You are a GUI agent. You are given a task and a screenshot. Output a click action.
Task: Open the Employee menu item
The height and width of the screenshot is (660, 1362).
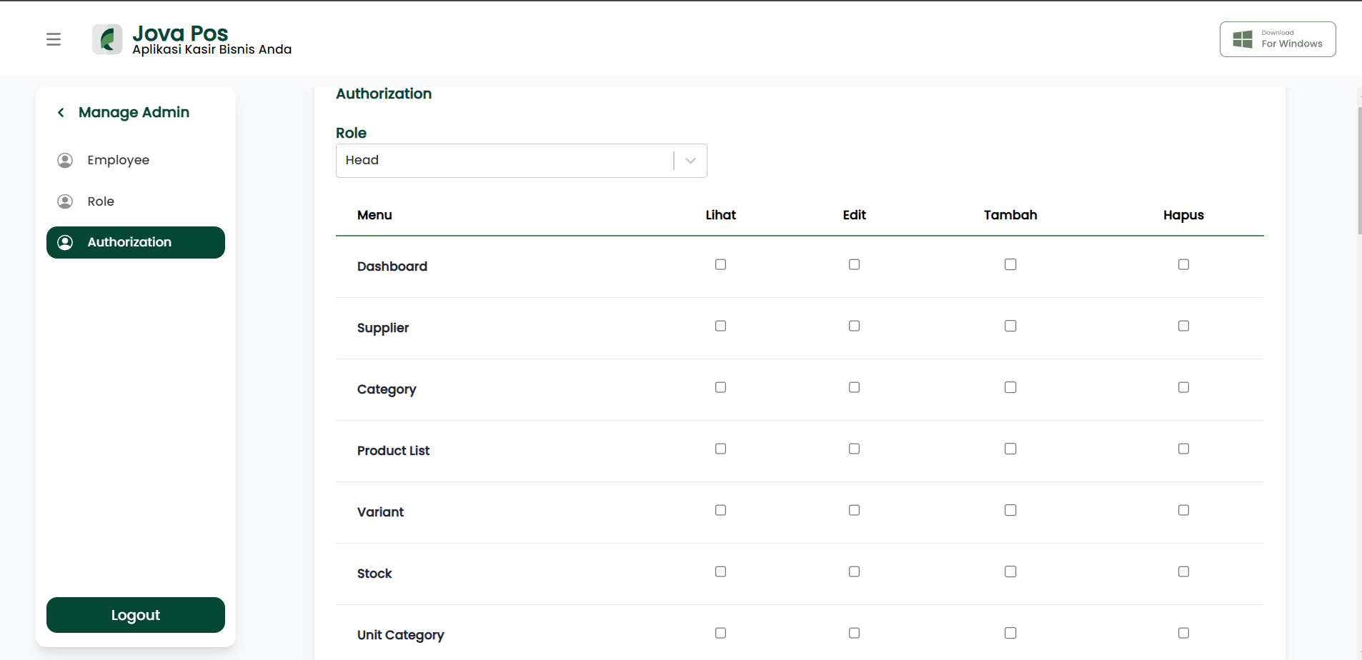136,160
